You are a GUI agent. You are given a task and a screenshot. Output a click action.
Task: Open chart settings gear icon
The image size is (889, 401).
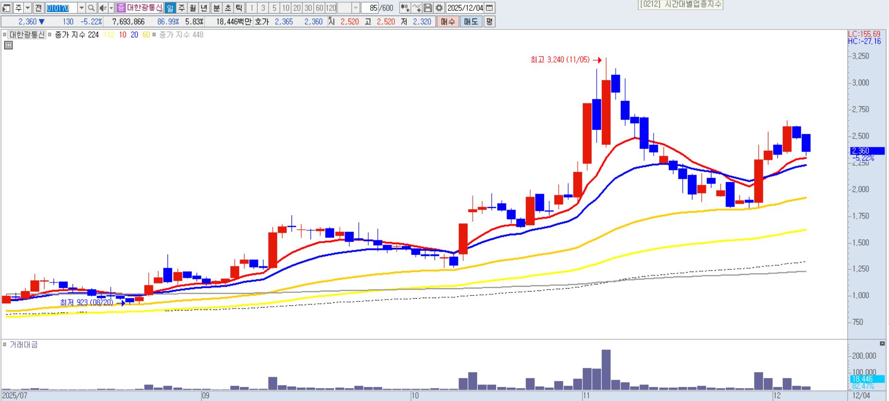(439, 8)
